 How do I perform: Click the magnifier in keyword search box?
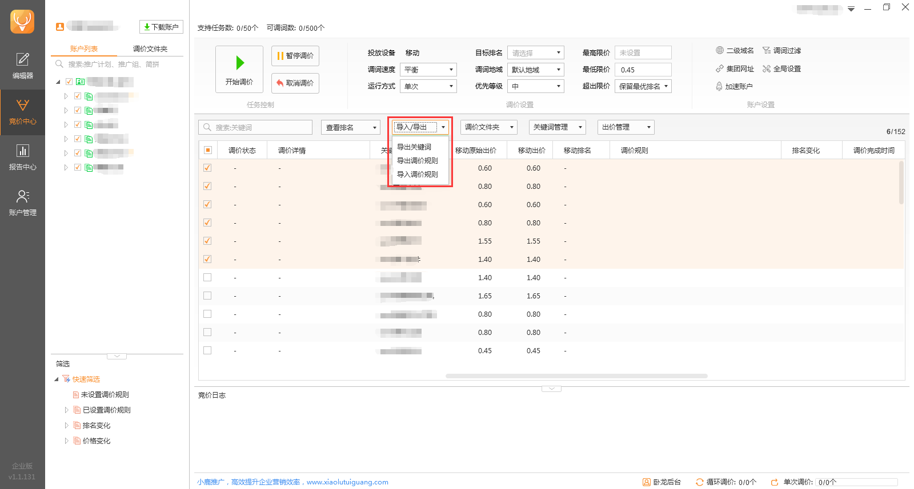207,127
